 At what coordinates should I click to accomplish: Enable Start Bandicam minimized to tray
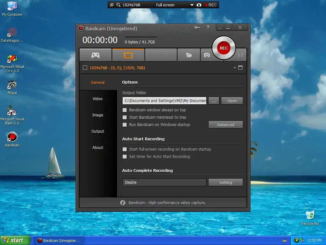click(x=124, y=117)
